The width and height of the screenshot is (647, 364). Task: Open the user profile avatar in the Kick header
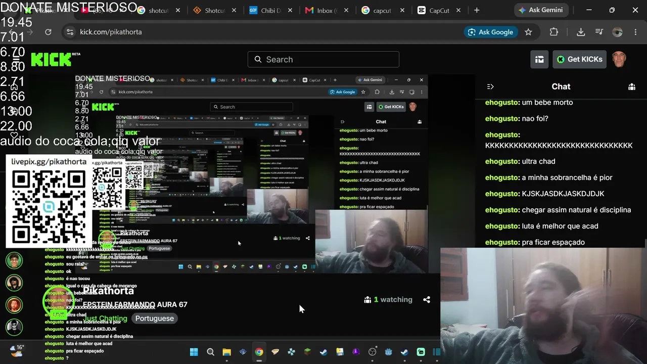pyautogui.click(x=619, y=59)
